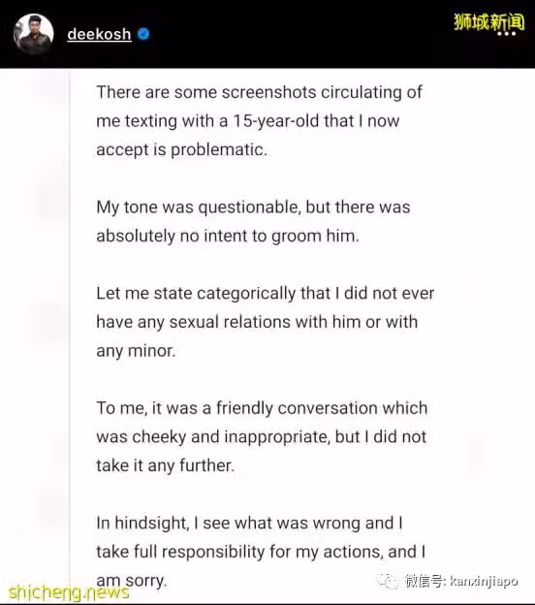Click the 'Let me state categorically' line
Image resolution: width=535 pixels, height=605 pixels.
click(265, 294)
